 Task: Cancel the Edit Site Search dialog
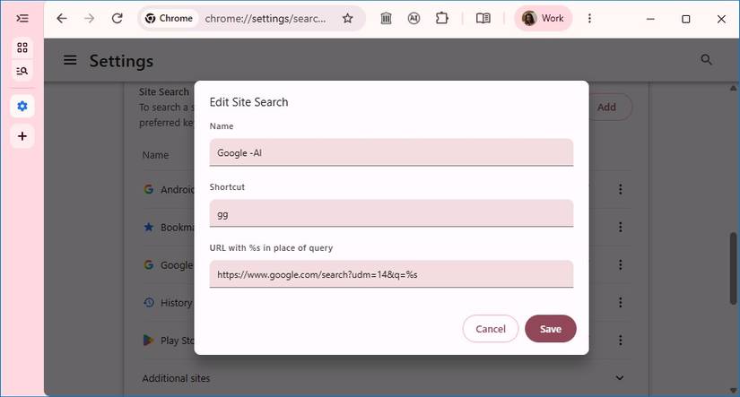491,329
